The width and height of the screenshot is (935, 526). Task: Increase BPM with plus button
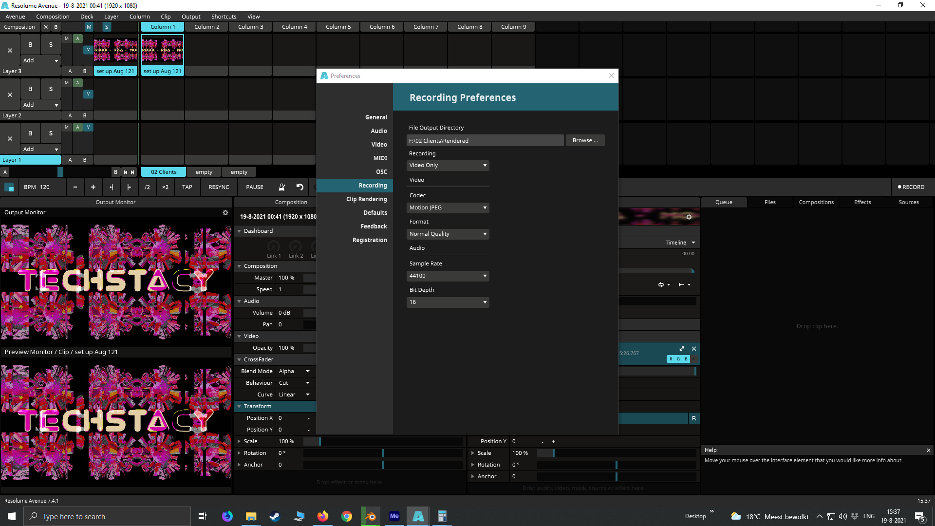[x=93, y=187]
